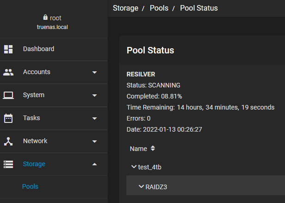This screenshot has height=203, width=285.
Task: Click the Errors: 0 line
Action: point(138,118)
